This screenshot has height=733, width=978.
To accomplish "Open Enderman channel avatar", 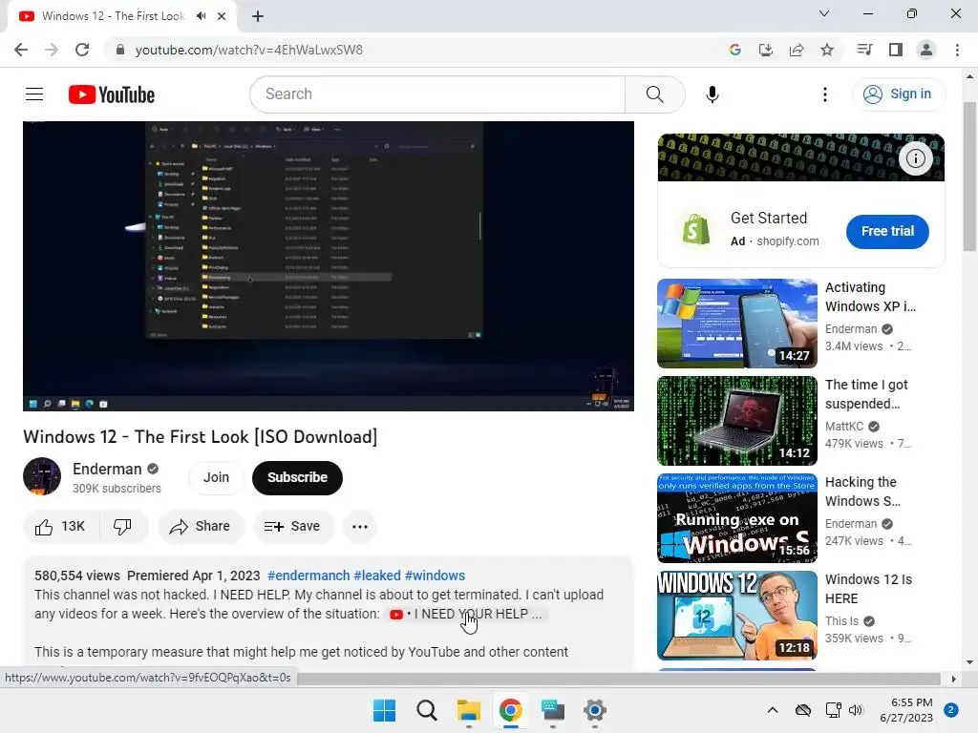I will [x=42, y=477].
